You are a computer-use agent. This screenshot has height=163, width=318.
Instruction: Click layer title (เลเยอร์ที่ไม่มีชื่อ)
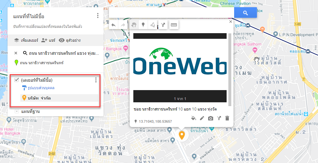(x=37, y=80)
